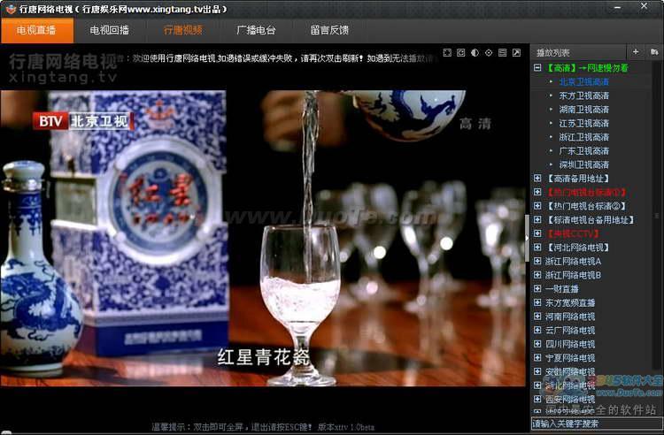This screenshot has height=435, width=664.
Task: Expand the 浙江网络电视A group
Action: click(537, 262)
